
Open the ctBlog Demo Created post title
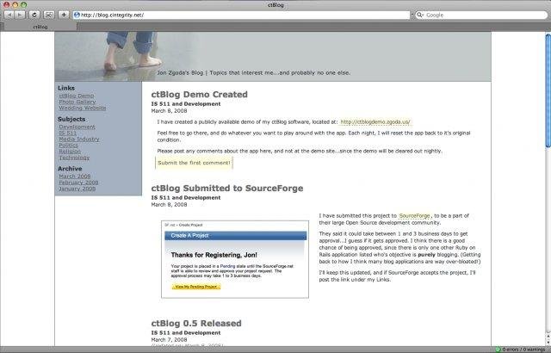pos(199,95)
